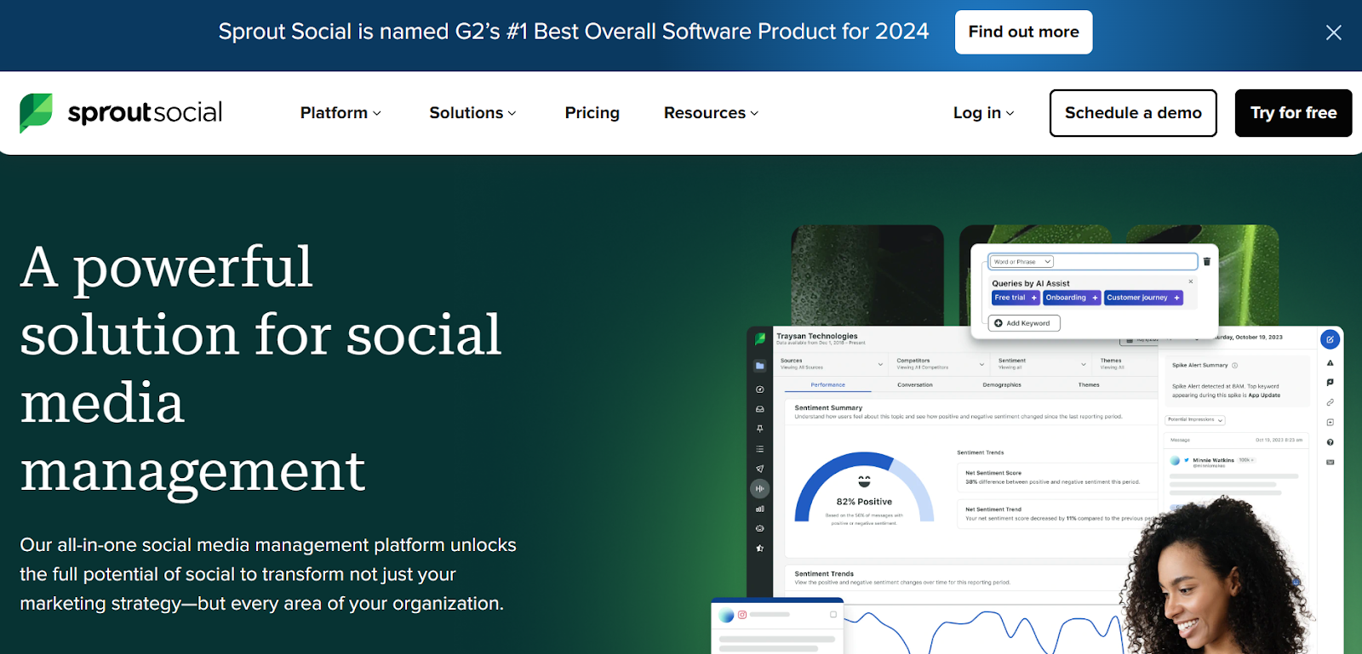Click the pin icon in dashboard sidebar
1362x654 pixels.
click(x=760, y=429)
